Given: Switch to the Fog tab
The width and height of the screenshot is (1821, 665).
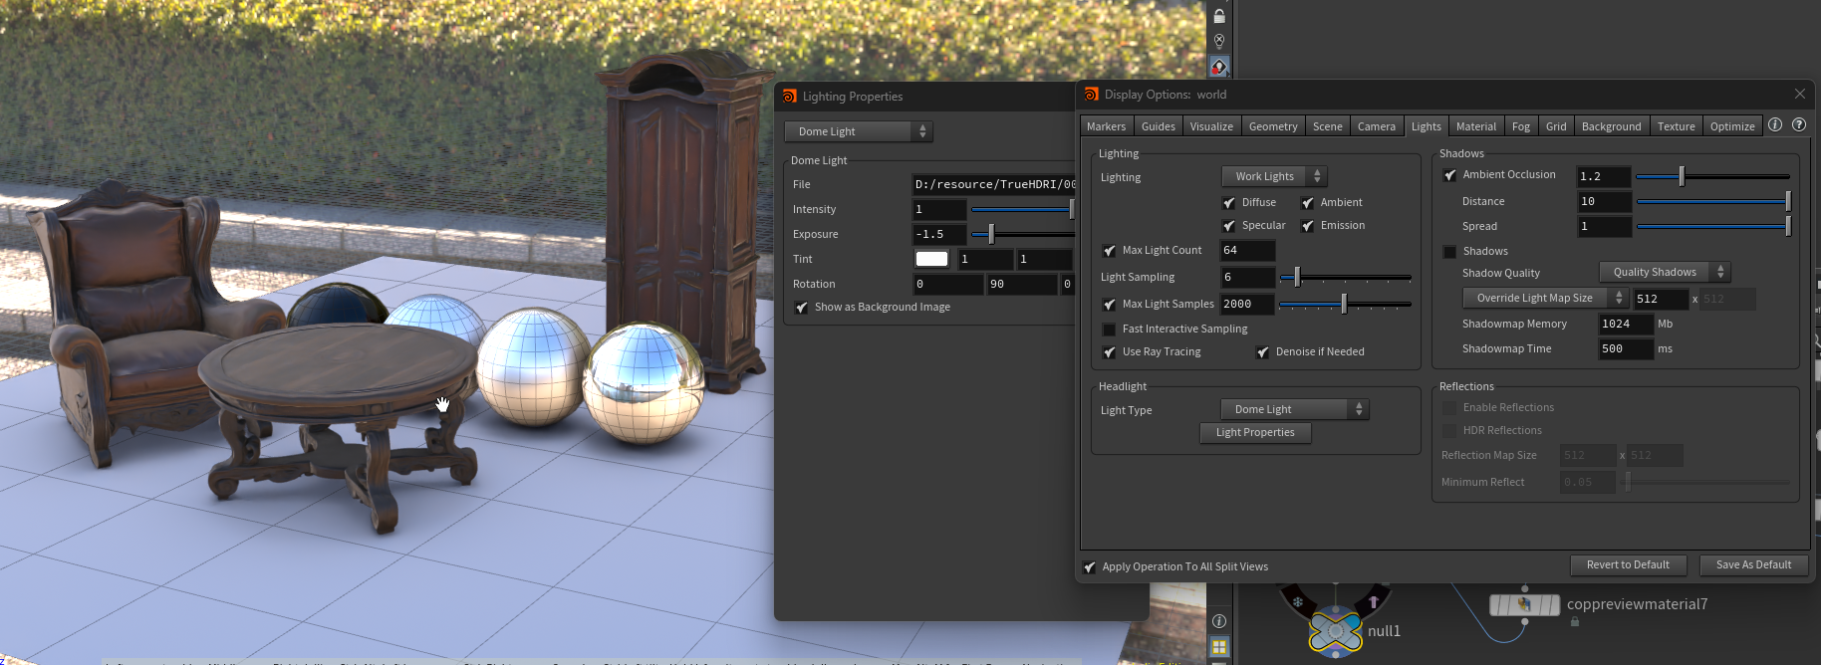Looking at the screenshot, I should [1521, 126].
